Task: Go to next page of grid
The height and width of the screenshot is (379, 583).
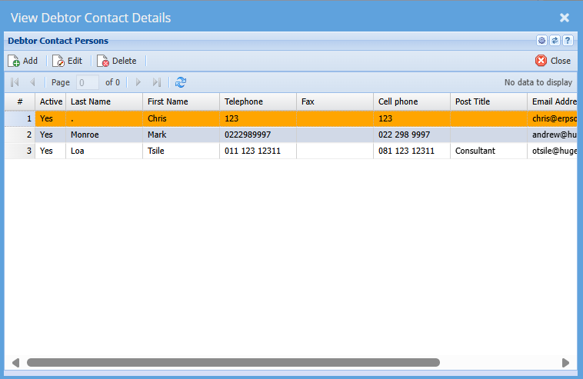Action: [138, 82]
